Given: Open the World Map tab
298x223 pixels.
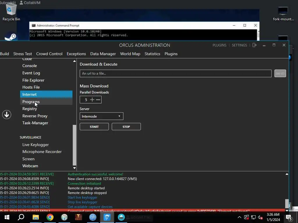Looking at the screenshot, I should [x=130, y=54].
